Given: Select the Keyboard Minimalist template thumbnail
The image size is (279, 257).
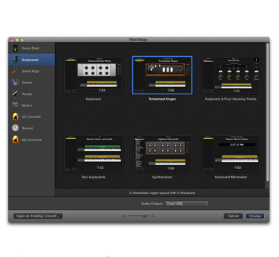Looking at the screenshot, I should [x=230, y=153].
